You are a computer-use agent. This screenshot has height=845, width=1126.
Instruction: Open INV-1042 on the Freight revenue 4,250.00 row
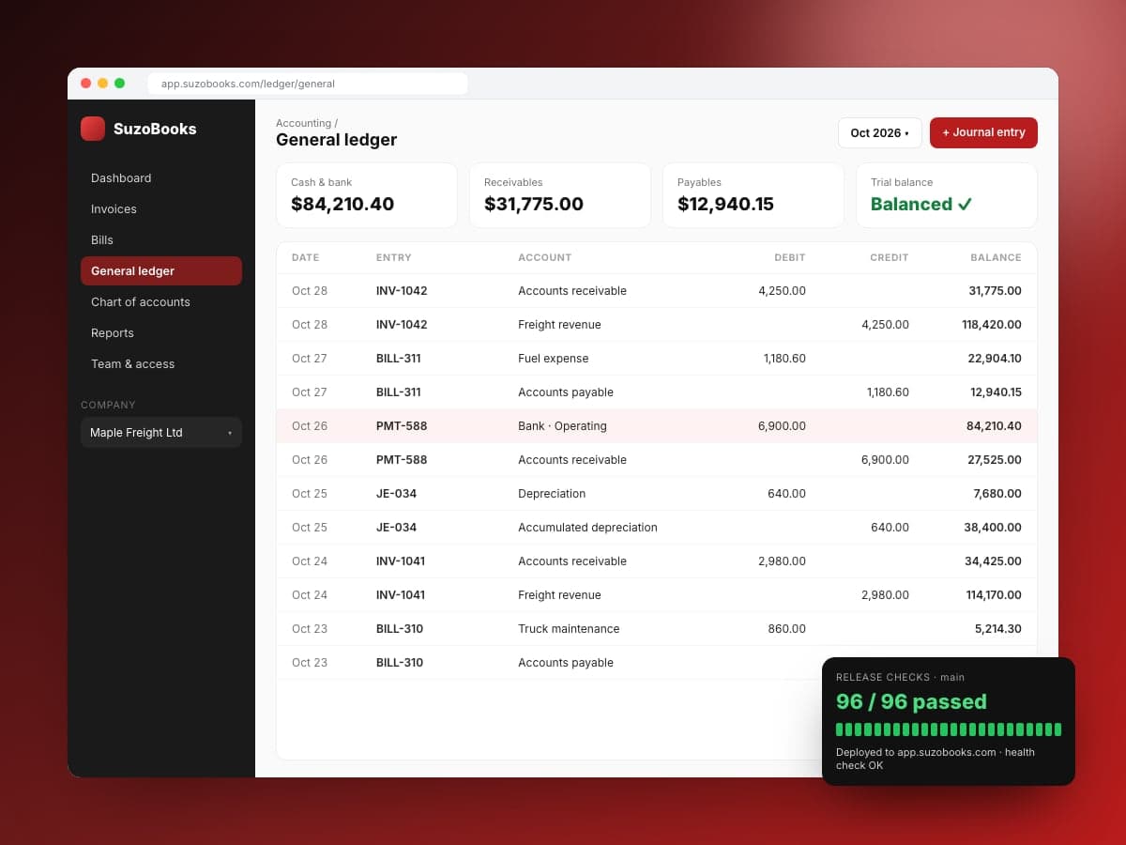(402, 325)
